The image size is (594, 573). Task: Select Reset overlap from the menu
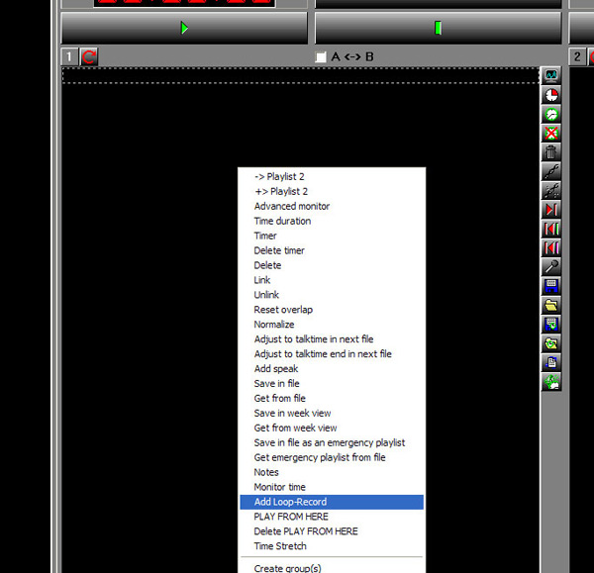[332, 310]
